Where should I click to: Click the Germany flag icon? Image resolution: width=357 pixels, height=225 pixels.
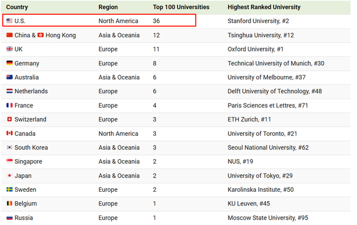coord(10,63)
